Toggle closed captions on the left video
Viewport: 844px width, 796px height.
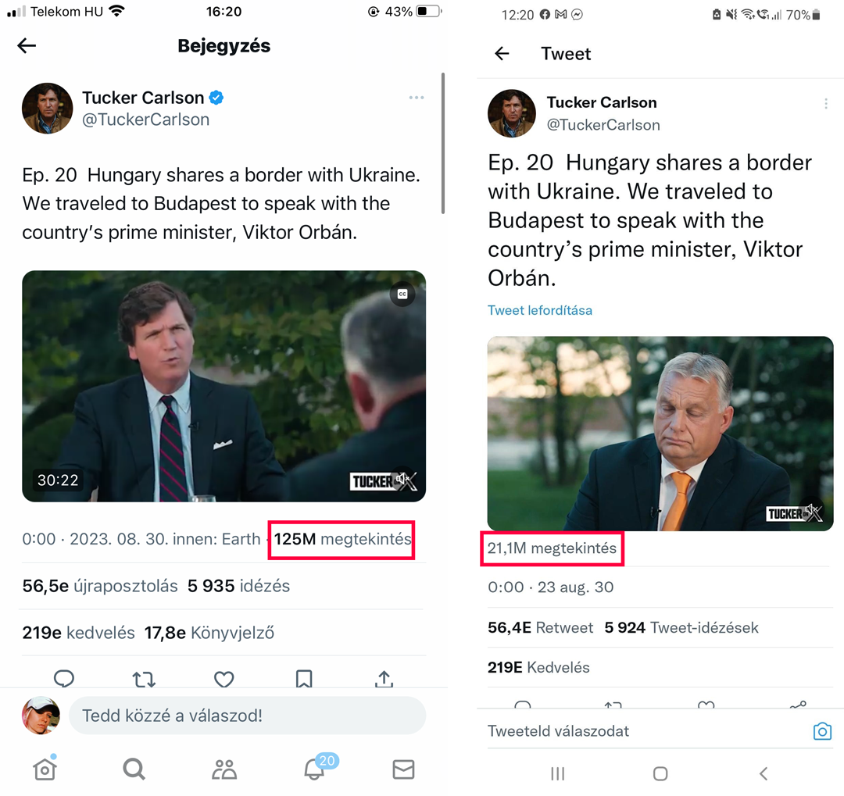point(402,294)
